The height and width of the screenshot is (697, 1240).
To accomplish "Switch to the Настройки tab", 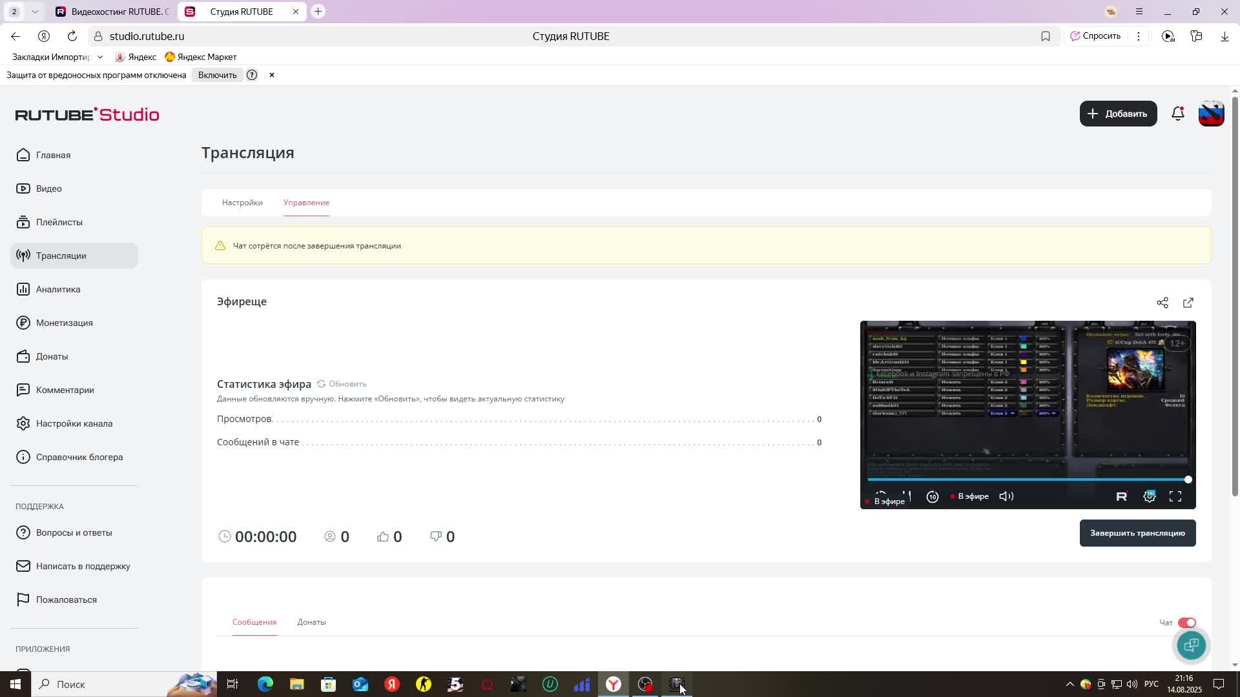I will 242,203.
